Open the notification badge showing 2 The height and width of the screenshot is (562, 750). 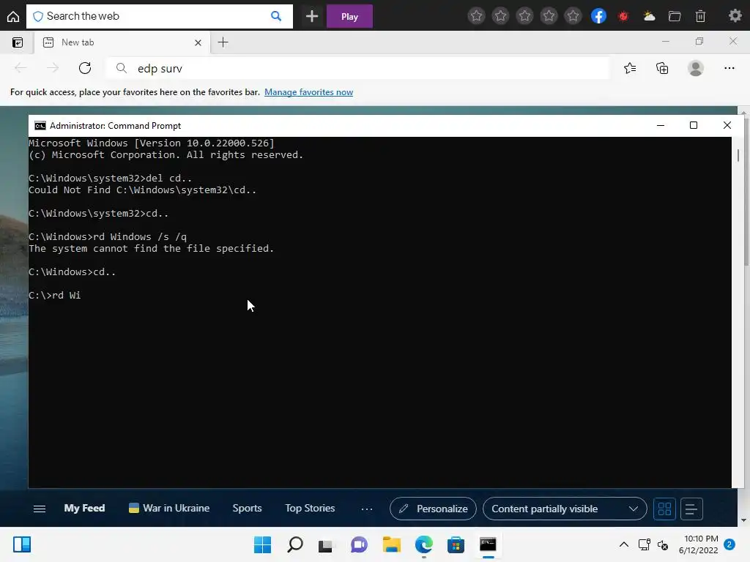[x=729, y=544]
